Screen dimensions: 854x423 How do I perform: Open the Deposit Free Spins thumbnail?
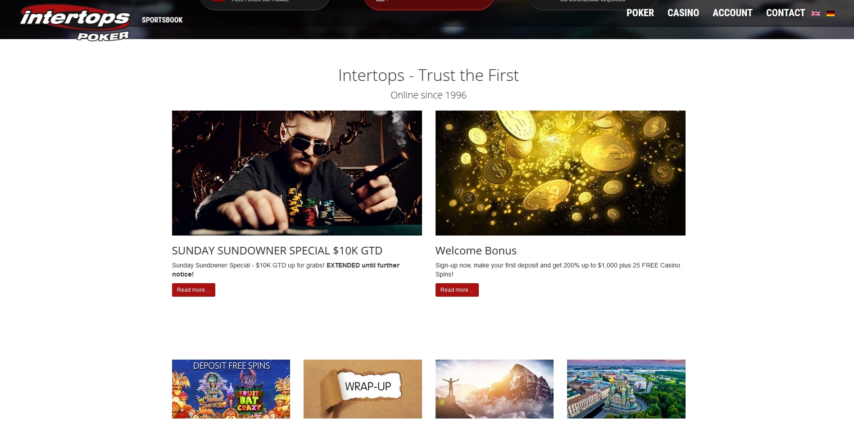click(231, 389)
